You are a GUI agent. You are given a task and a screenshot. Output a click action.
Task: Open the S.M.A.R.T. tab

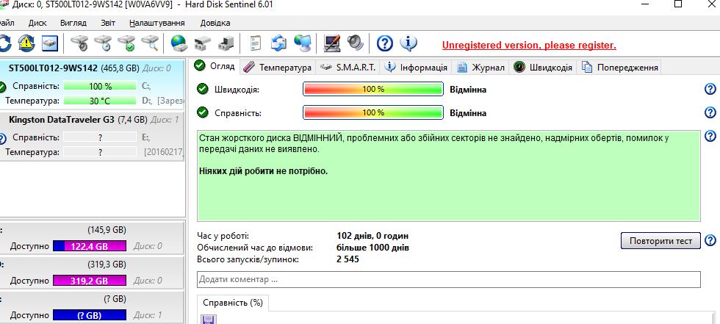click(x=348, y=68)
